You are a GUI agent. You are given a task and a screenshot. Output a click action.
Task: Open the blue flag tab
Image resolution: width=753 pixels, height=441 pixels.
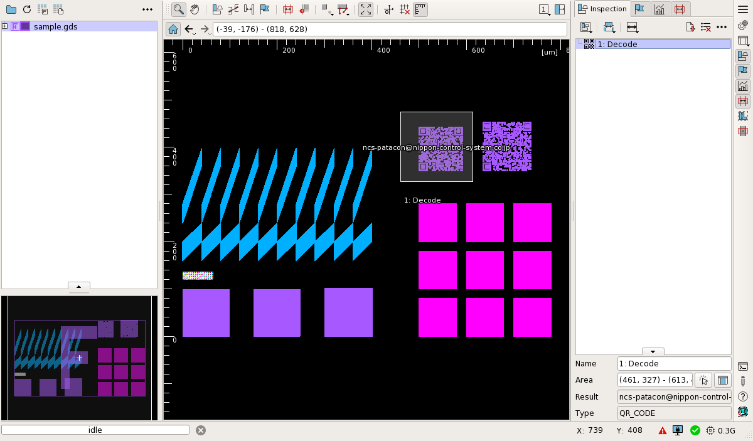point(639,9)
